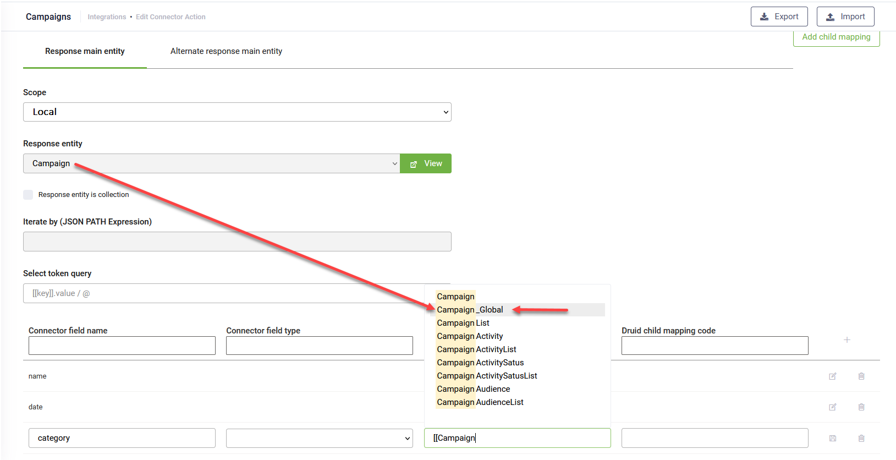Open the Scope dropdown showing Local

237,112
